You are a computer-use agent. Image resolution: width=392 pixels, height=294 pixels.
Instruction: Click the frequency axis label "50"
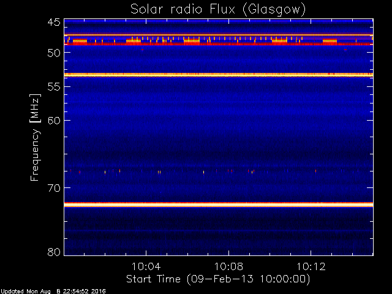point(54,53)
